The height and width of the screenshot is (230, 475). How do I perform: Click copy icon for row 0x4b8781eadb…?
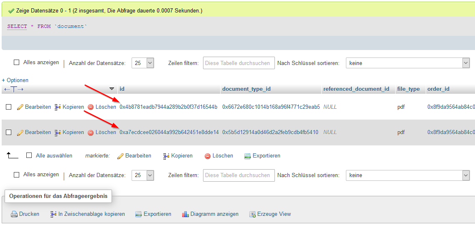58,107
